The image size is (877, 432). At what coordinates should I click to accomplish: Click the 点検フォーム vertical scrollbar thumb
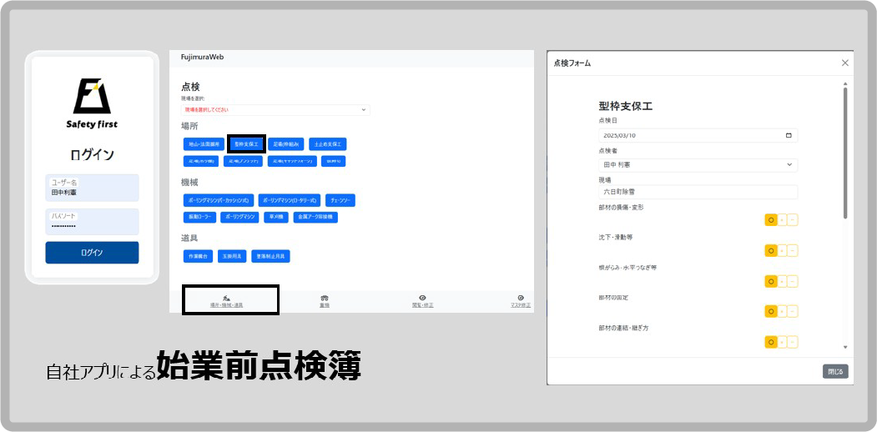(845, 153)
